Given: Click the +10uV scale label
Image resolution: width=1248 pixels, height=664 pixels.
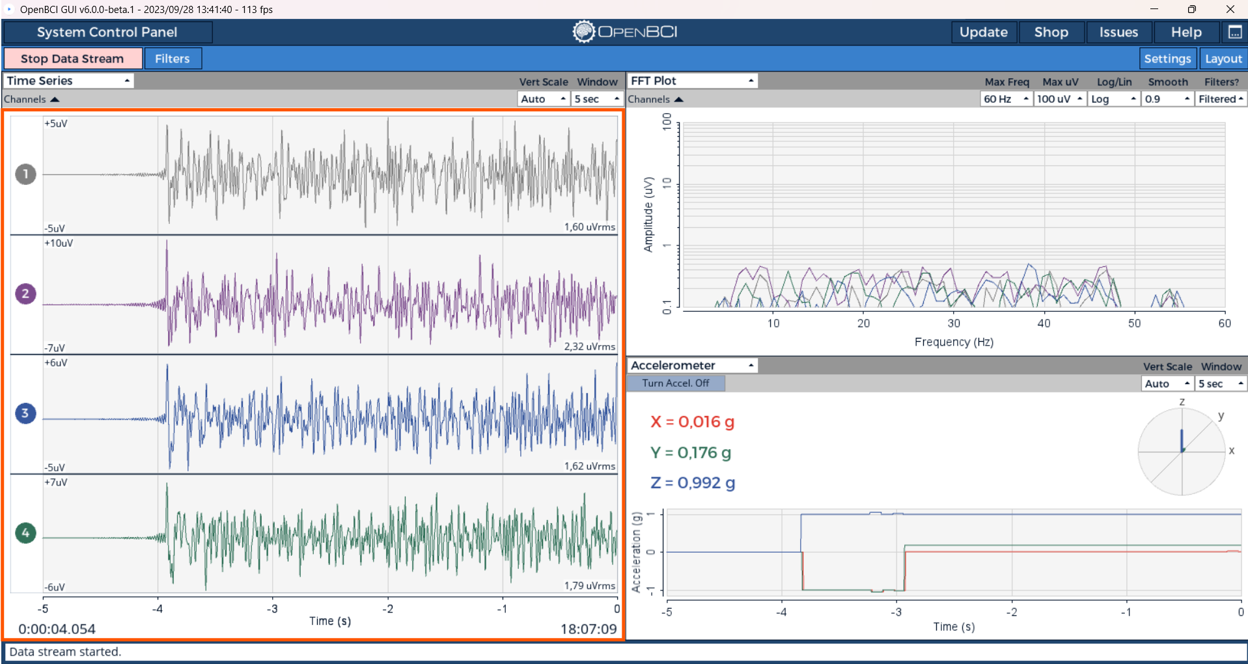Looking at the screenshot, I should click(59, 243).
